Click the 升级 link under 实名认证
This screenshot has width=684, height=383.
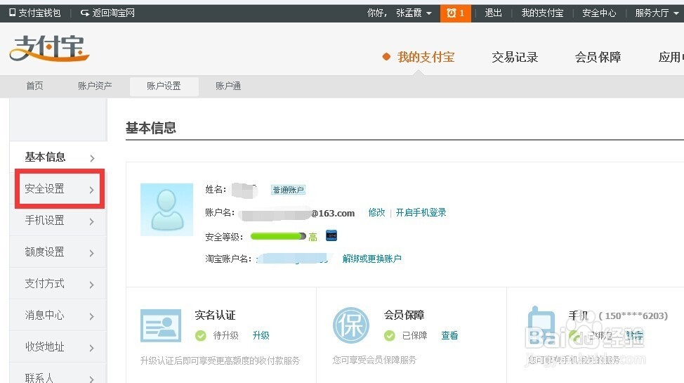261,335
